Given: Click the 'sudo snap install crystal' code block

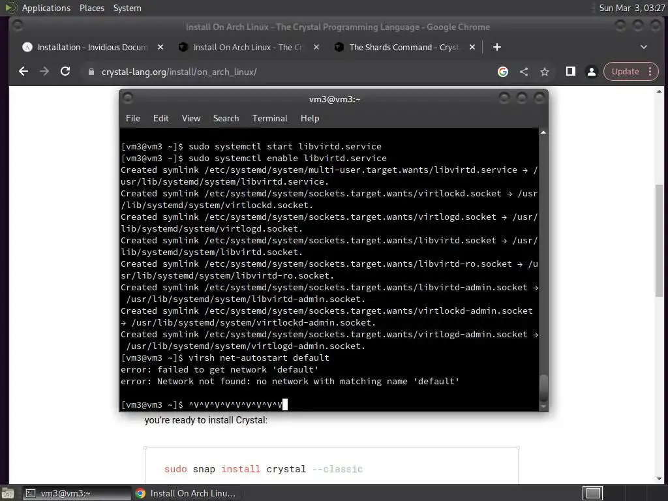Looking at the screenshot, I should [331, 466].
